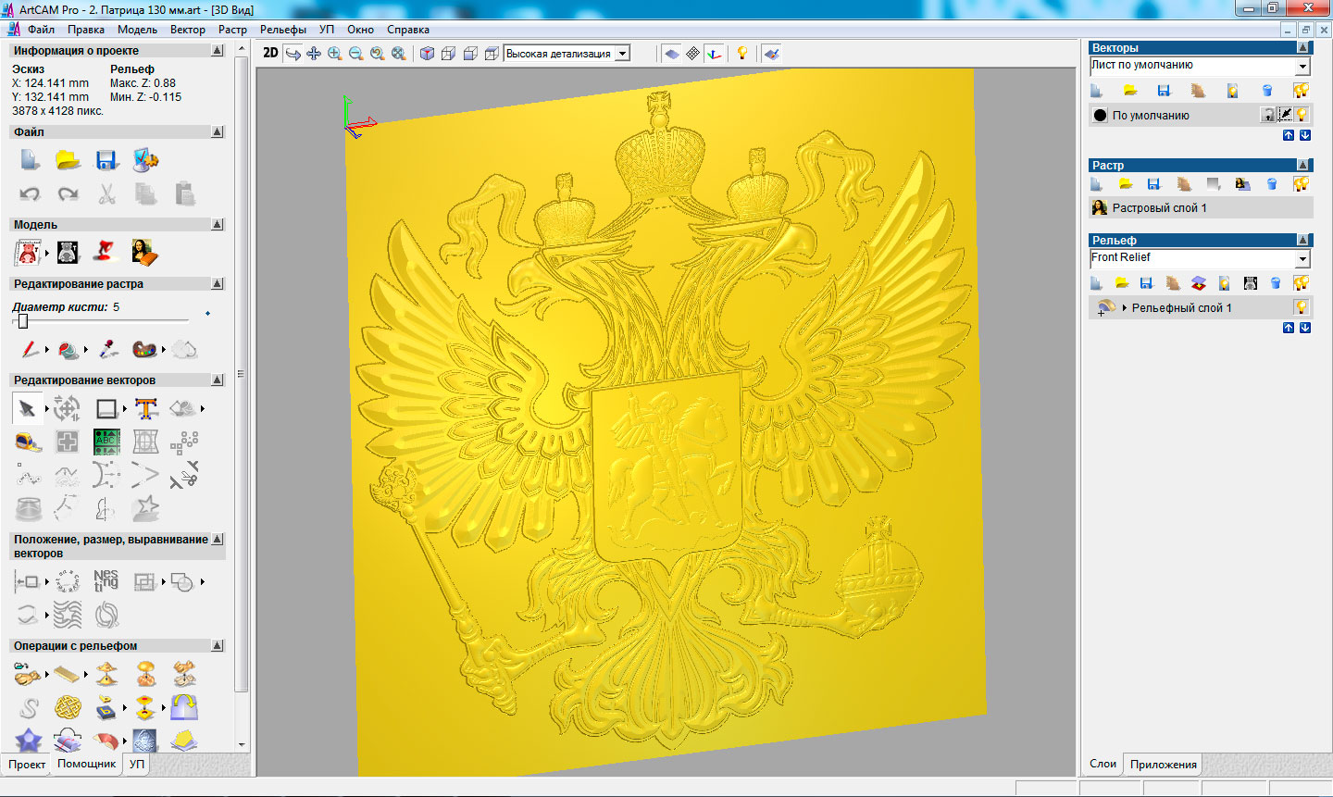
Task: Select the rotate view tool in 3D toolbar
Action: click(293, 54)
